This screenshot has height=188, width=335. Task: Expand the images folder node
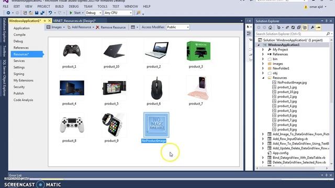(263, 64)
